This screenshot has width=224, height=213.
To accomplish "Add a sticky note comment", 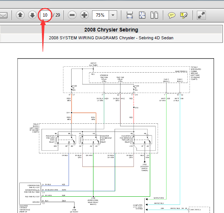I will (172, 15).
